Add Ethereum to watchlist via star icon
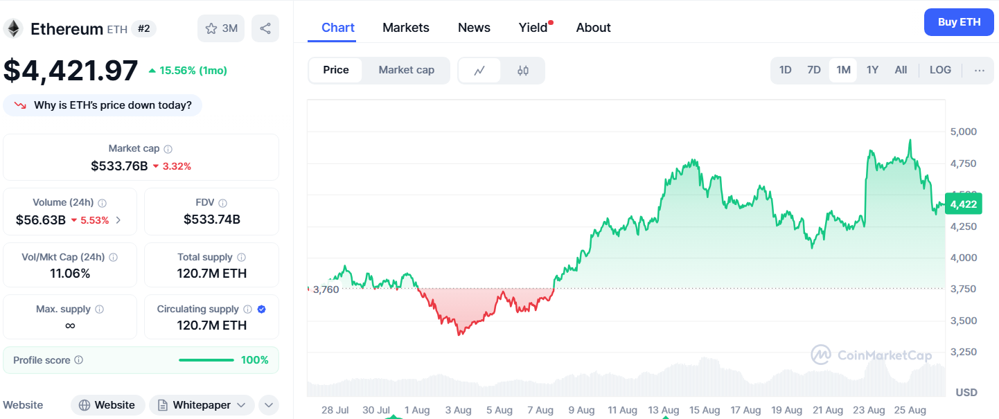This screenshot has width=999, height=419. pyautogui.click(x=210, y=28)
